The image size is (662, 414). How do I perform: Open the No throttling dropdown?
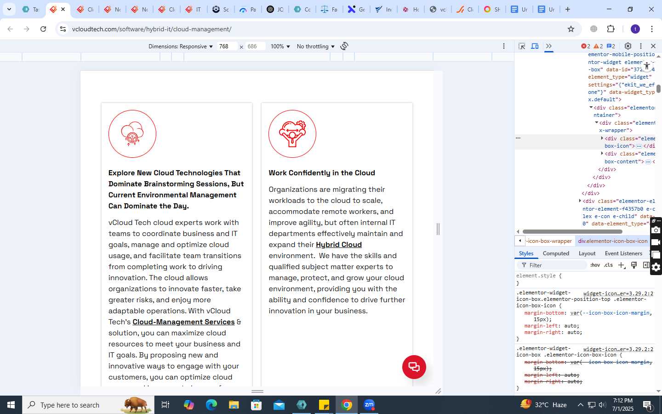315,46
